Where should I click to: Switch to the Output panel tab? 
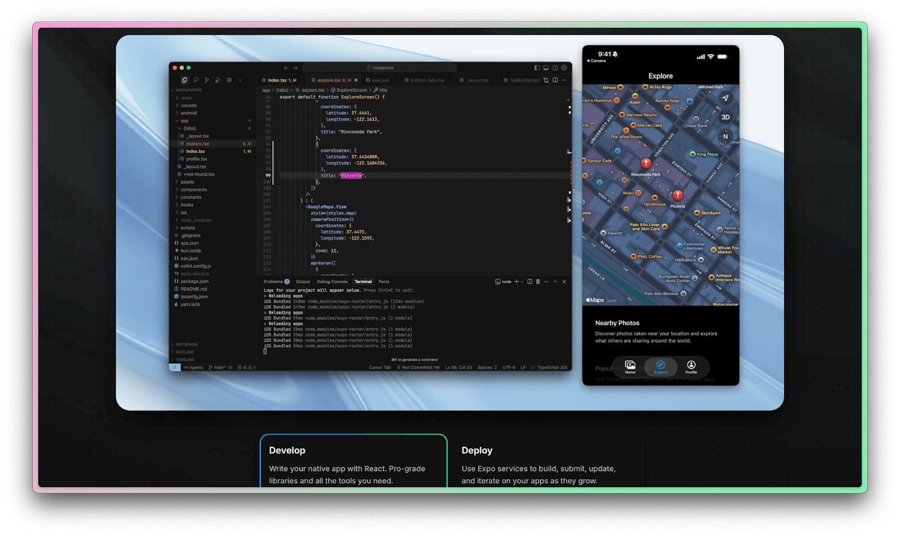[x=303, y=281]
